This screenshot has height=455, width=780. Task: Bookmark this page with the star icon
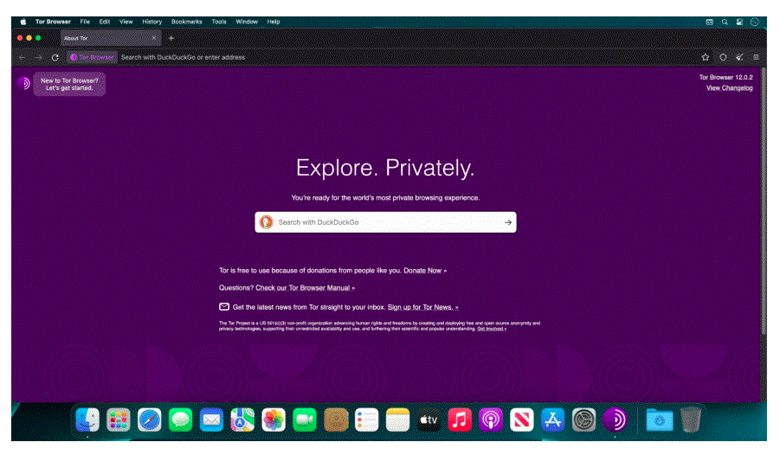point(705,57)
